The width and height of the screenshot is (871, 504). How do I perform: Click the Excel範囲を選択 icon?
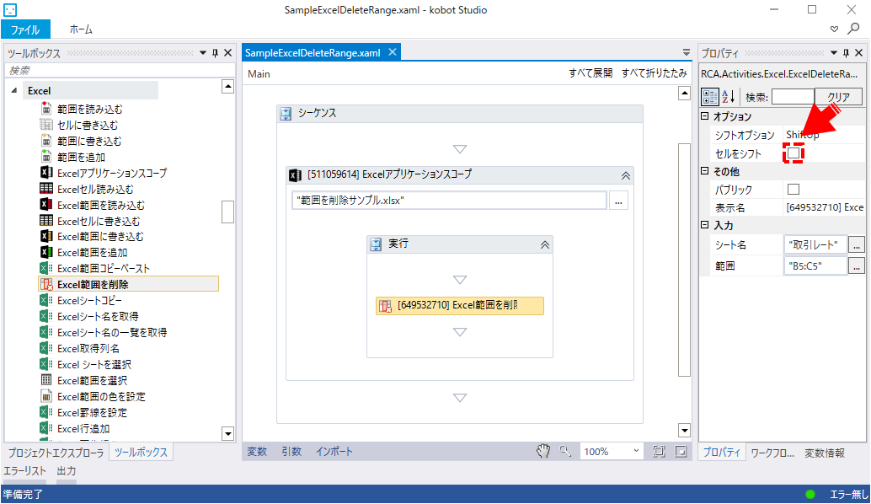pyautogui.click(x=46, y=380)
